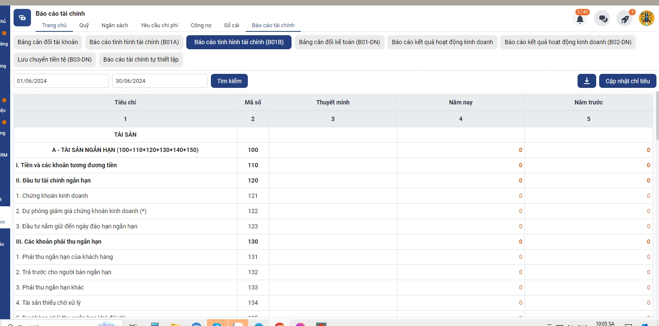
Task: Select the Yêu cầu chi phí tab
Action: point(159,25)
